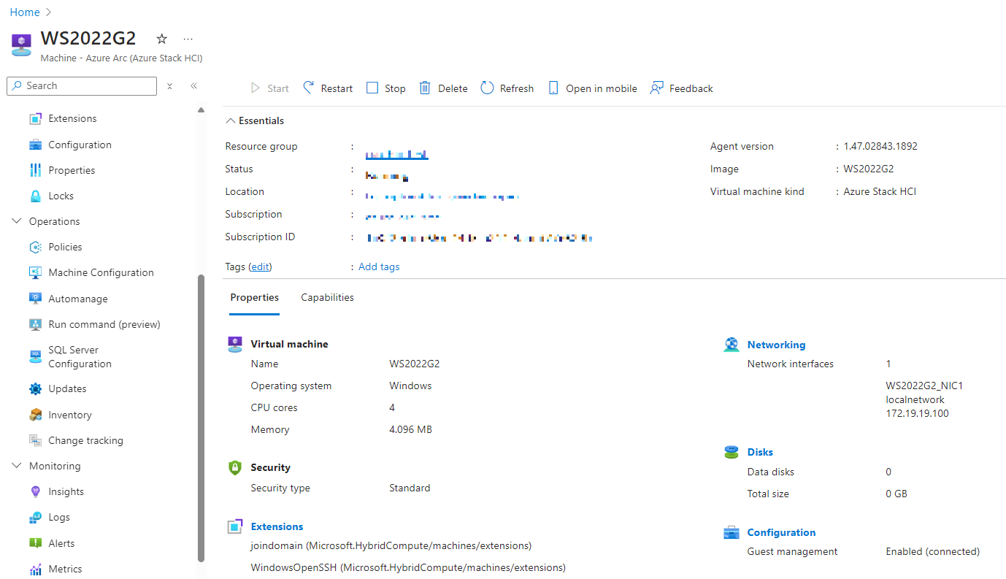The width and height of the screenshot is (1006, 579).
Task: Open the Logs icon in Monitoring
Action: pyautogui.click(x=35, y=517)
